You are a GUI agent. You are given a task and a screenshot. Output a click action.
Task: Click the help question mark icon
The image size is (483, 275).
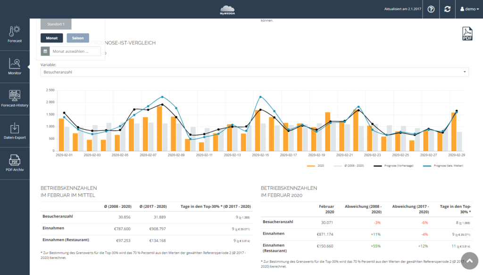click(431, 9)
